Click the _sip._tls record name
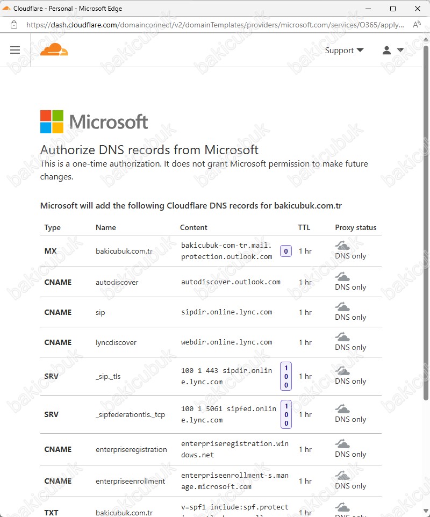 [x=108, y=377]
